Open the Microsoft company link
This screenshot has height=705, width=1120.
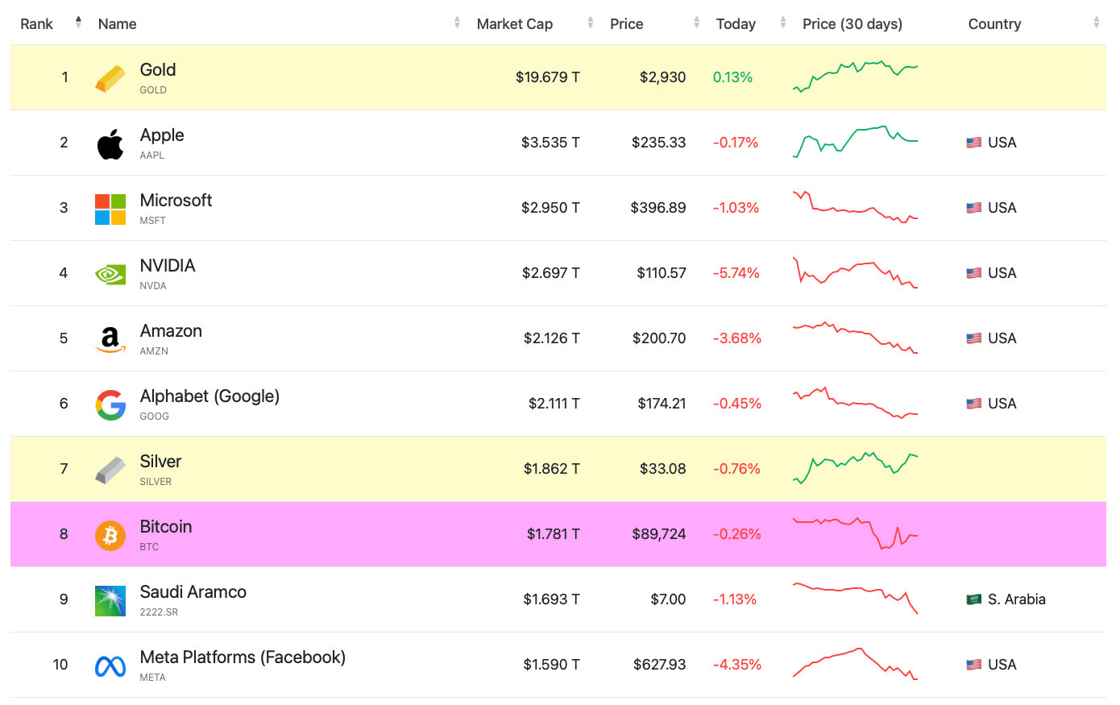176,201
